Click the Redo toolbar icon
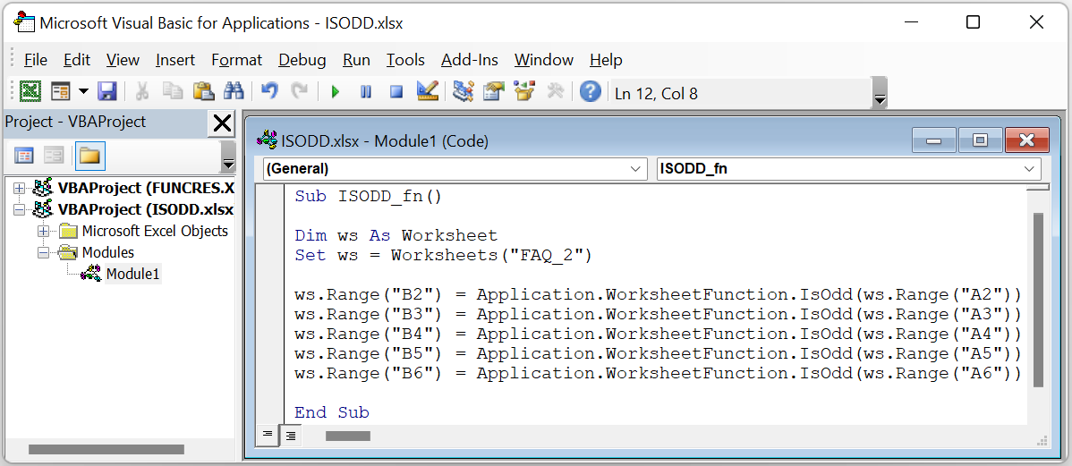Screen dimensions: 1072x466 click(x=300, y=92)
